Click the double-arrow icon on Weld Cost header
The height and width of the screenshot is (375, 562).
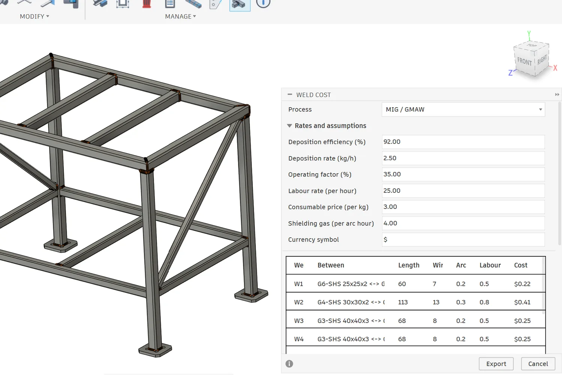coord(557,94)
